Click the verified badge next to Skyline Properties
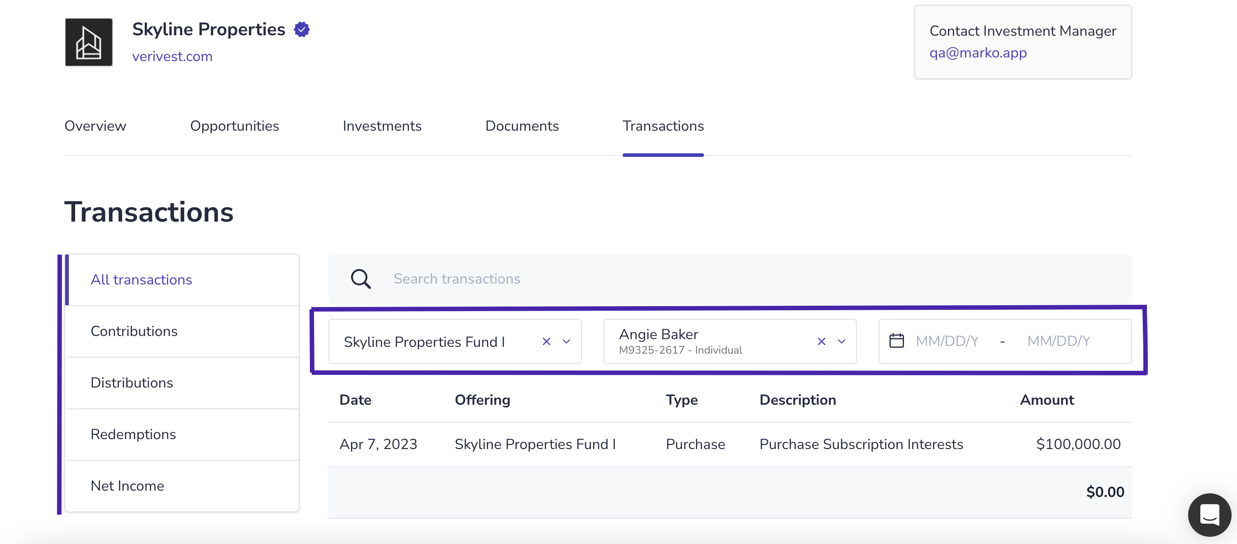 (x=302, y=30)
